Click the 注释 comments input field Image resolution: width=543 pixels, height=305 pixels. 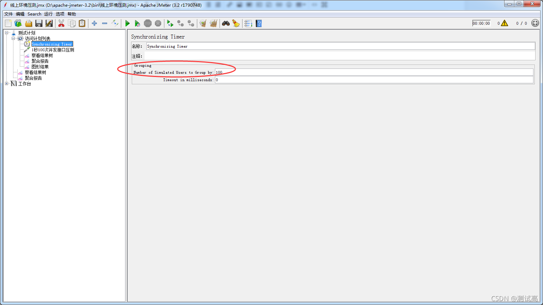pyautogui.click(x=340, y=56)
